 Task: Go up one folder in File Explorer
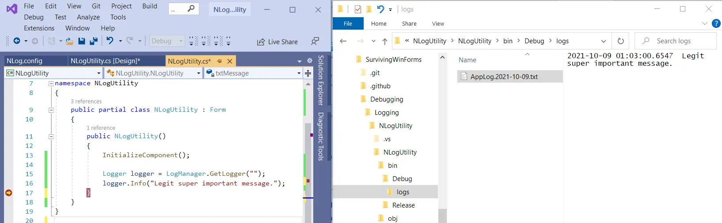385,41
